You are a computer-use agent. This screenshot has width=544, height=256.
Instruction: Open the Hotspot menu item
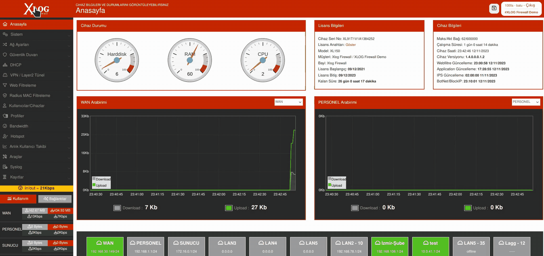(37, 136)
